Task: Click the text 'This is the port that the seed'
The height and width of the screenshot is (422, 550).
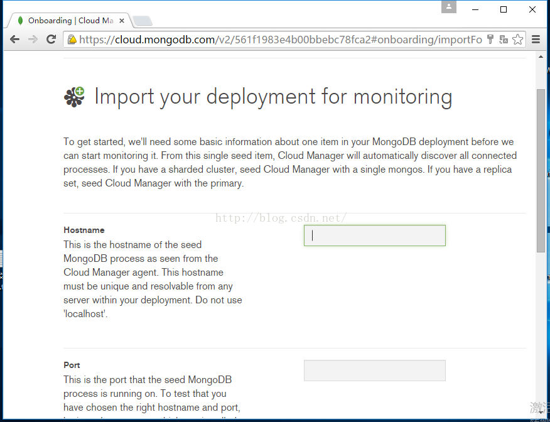Action: coord(148,380)
